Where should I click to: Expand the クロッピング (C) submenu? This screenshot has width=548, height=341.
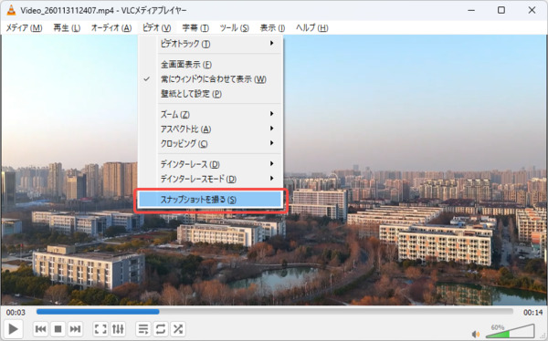pos(210,143)
